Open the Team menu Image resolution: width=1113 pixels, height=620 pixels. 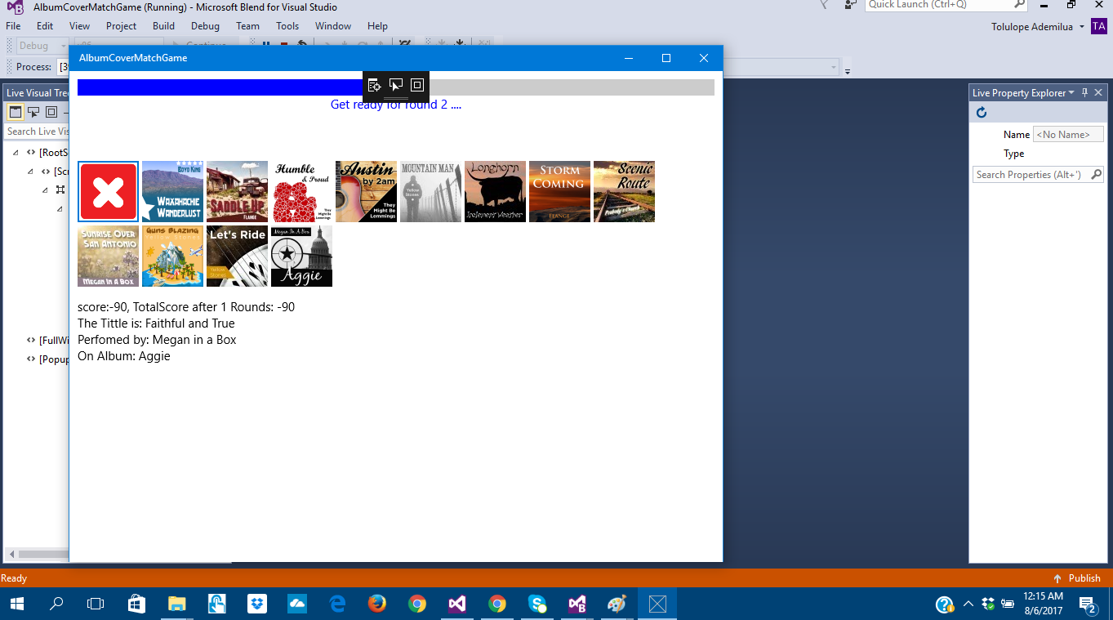coord(247,25)
